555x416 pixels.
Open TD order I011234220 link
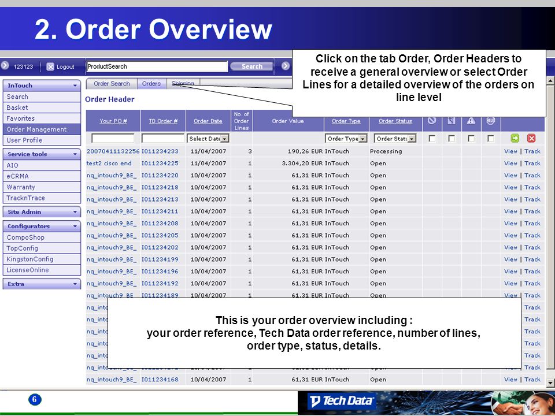[x=160, y=176]
